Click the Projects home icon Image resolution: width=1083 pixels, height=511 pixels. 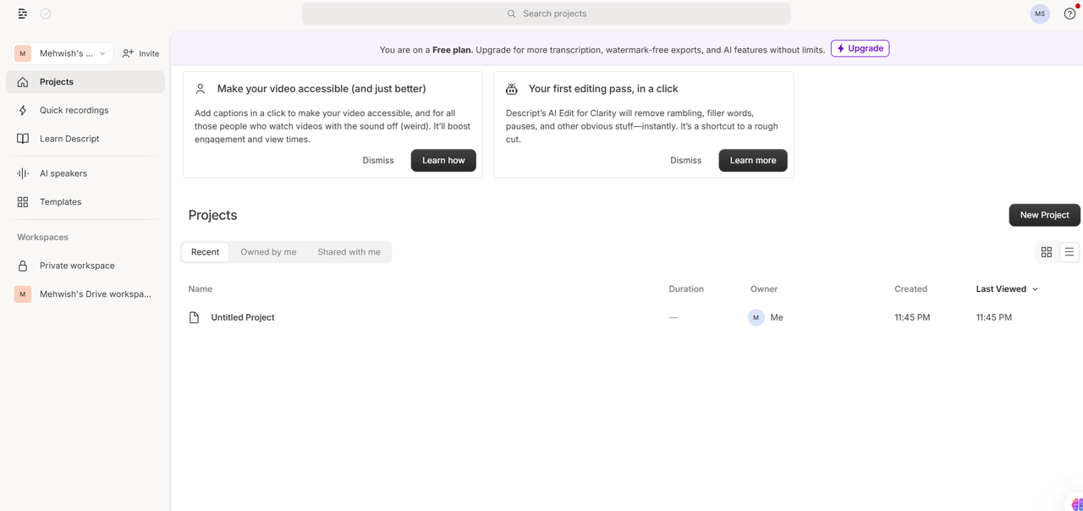(x=23, y=82)
